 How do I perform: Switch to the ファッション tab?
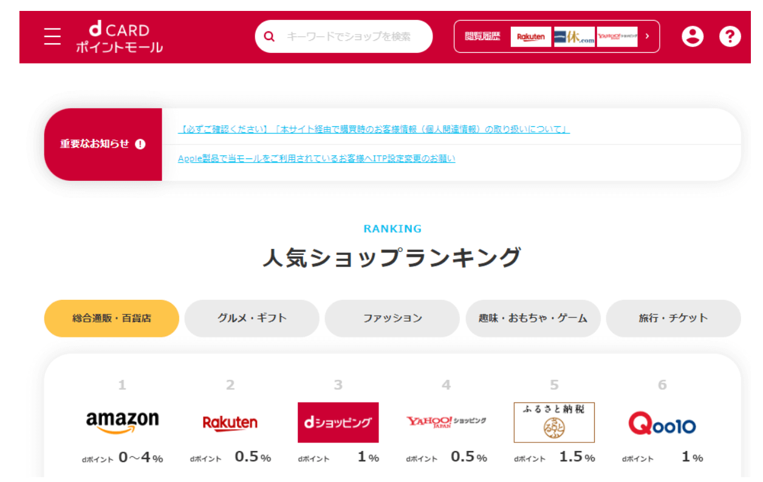392,318
